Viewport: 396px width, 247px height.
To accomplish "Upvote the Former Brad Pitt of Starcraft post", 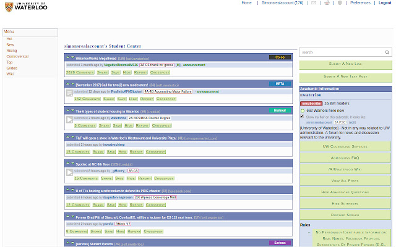I will (67, 216).
